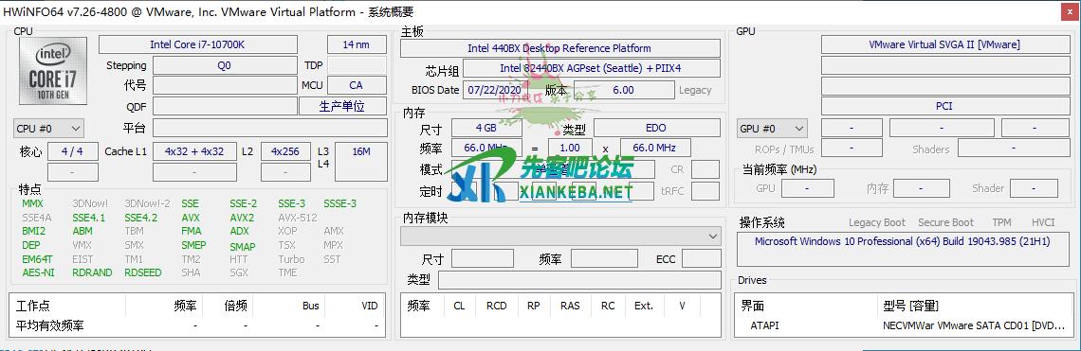Click the Intel Core i7 10th Gen logo

click(x=53, y=71)
